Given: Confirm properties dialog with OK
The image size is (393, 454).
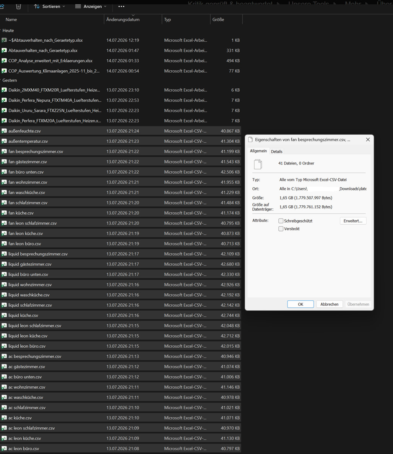Looking at the screenshot, I should click(x=300, y=304).
